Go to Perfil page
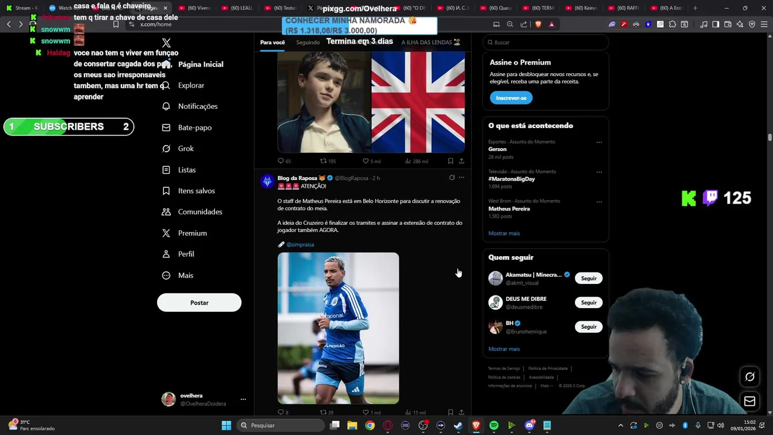 click(178, 254)
